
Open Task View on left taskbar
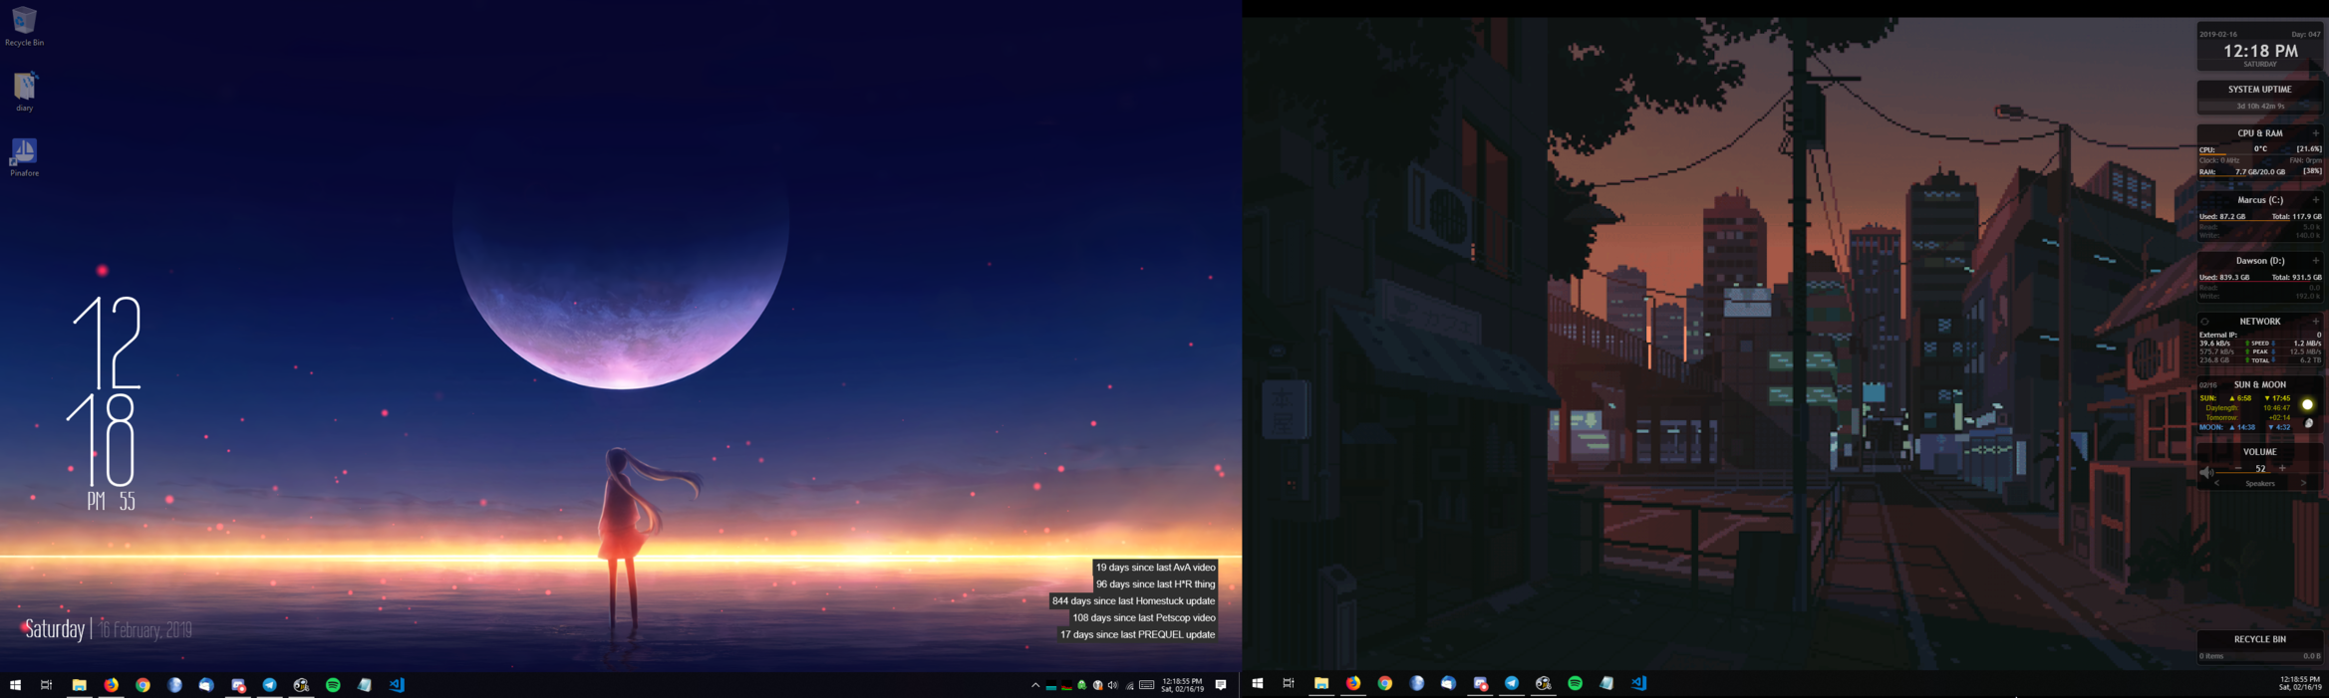coord(46,685)
